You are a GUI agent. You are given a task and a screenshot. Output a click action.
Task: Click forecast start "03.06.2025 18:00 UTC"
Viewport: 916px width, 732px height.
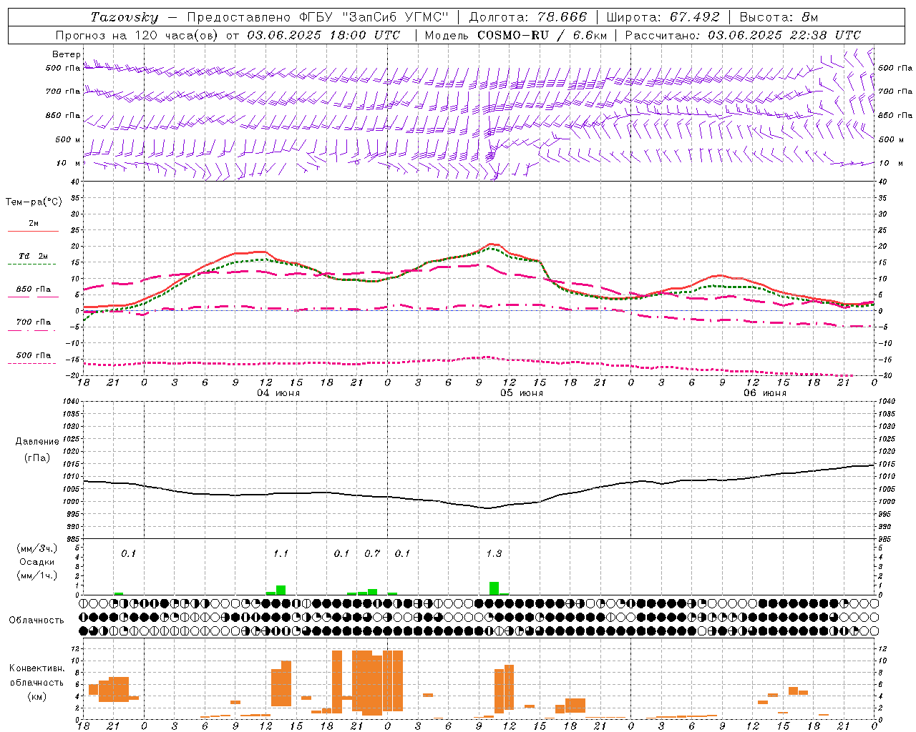[x=324, y=35]
